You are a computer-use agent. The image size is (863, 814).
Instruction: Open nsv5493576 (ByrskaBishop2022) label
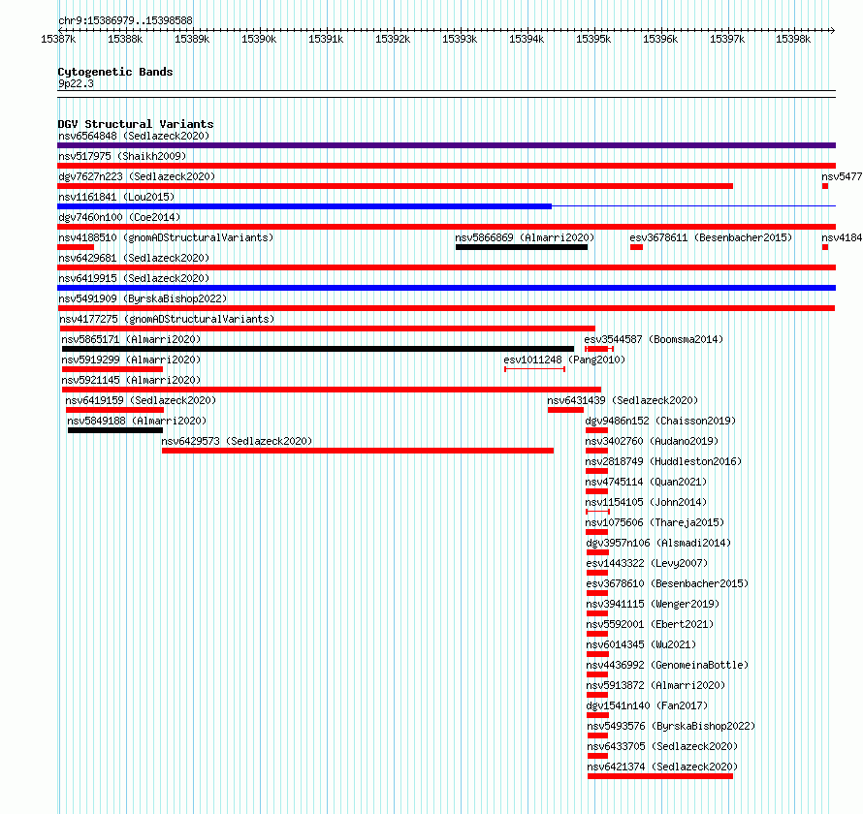pos(671,726)
